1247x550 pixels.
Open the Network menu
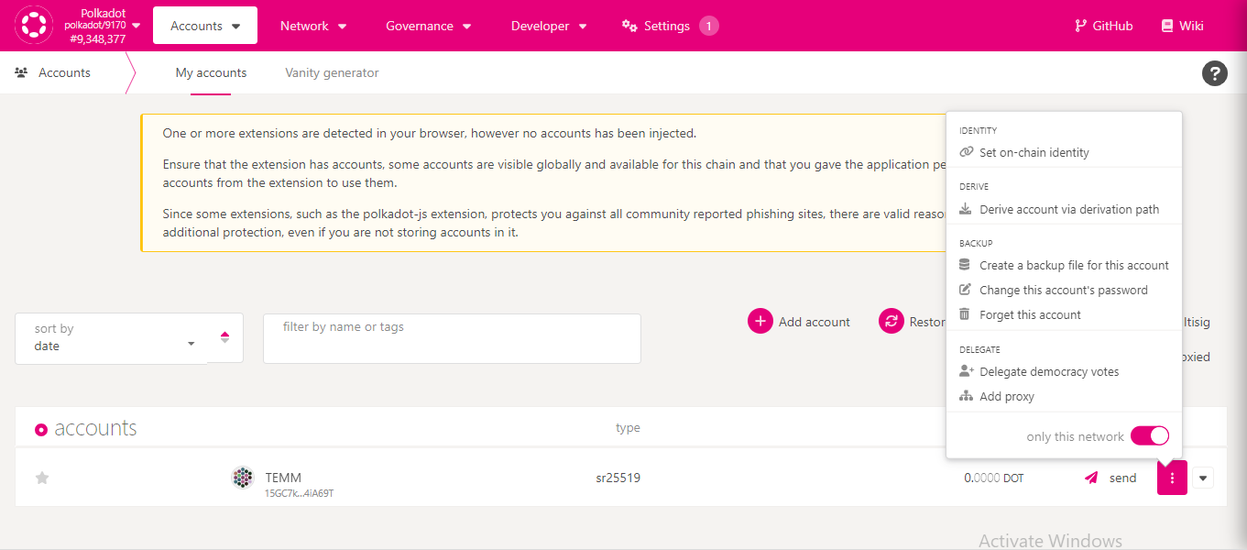tap(313, 26)
